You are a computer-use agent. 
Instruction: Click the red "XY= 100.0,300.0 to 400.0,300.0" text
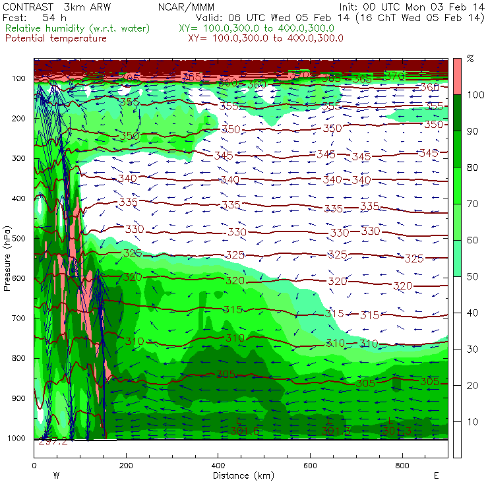pos(266,39)
